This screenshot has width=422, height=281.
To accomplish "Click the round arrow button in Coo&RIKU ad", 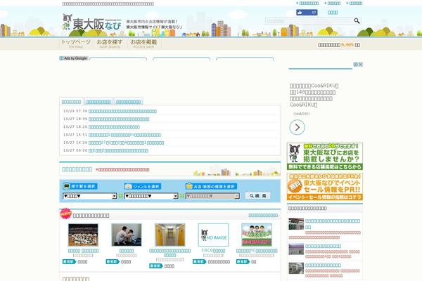I will [297, 127].
